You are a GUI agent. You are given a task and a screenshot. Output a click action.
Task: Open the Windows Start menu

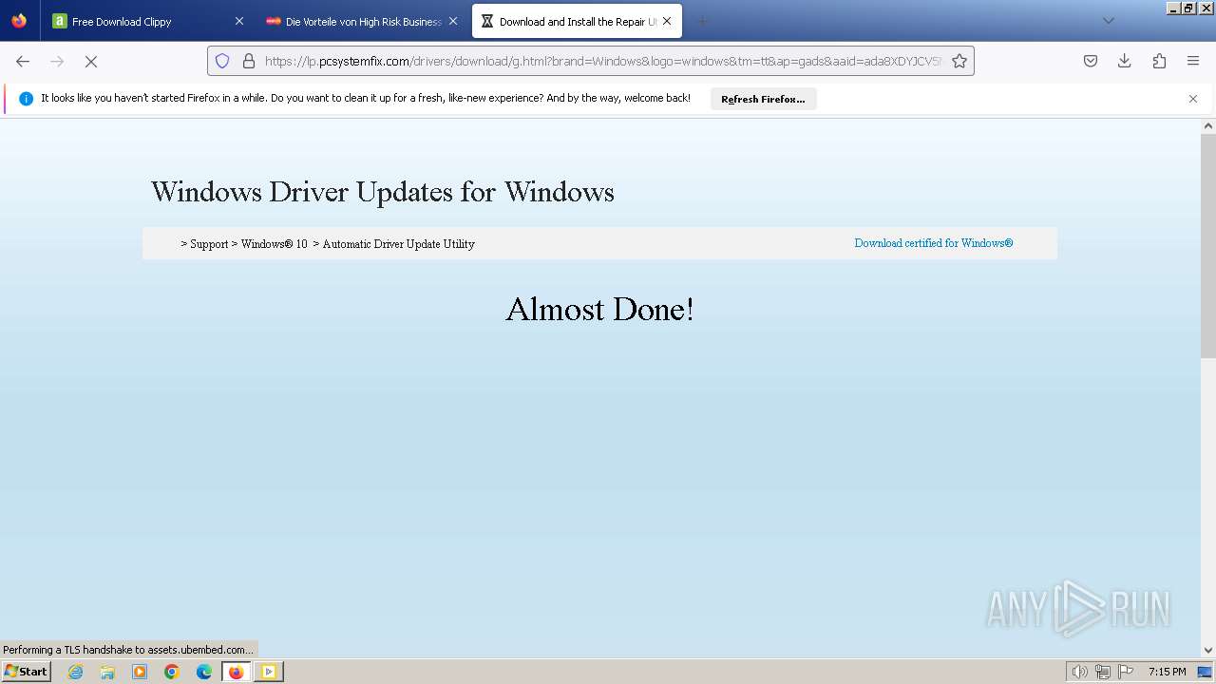tap(27, 672)
